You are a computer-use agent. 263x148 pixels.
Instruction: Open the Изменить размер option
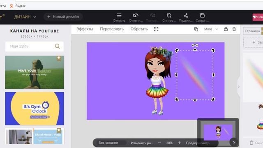click(142, 143)
